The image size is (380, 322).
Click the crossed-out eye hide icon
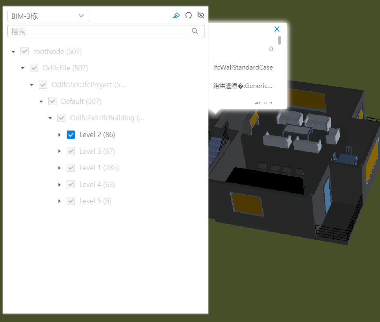coord(200,16)
